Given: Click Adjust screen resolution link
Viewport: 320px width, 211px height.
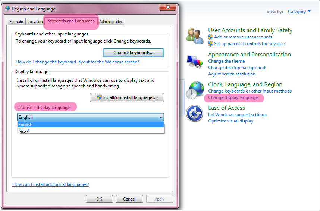Looking at the screenshot, I should pos(232,74).
